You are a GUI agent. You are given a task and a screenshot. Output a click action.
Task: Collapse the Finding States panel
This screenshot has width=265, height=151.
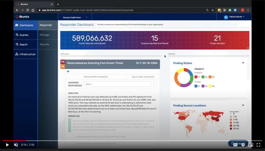pos(243,63)
